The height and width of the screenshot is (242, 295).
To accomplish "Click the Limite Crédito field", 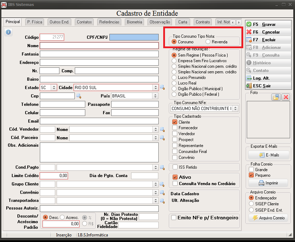I will [54, 176].
